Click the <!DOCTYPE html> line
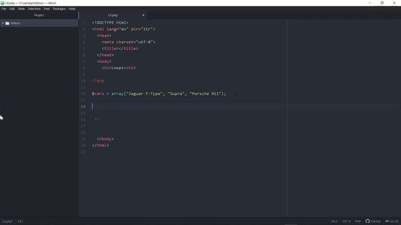The width and height of the screenshot is (401, 225). click(x=110, y=22)
